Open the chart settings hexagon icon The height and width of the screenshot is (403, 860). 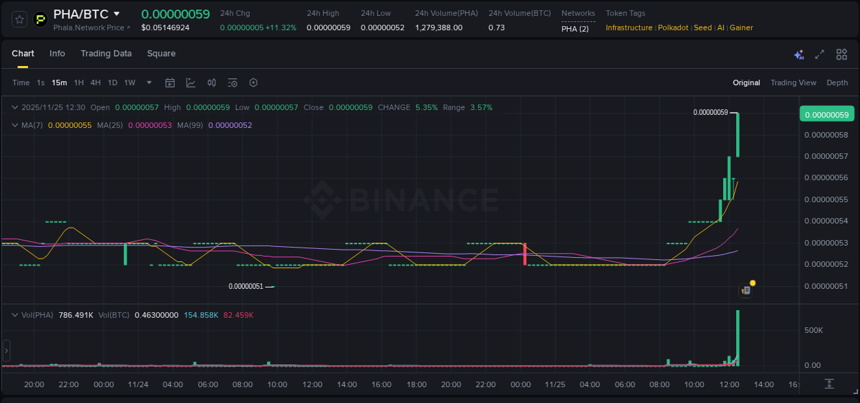[253, 83]
